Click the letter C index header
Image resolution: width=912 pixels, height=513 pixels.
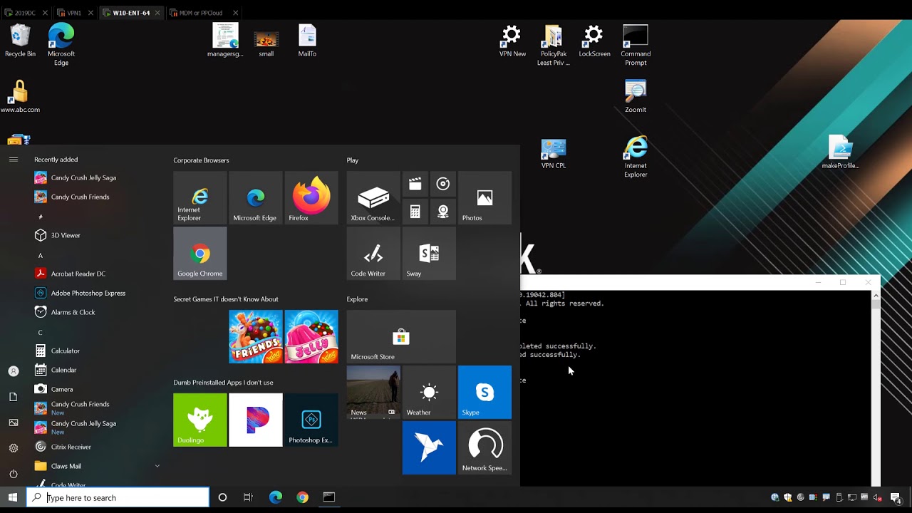point(40,332)
